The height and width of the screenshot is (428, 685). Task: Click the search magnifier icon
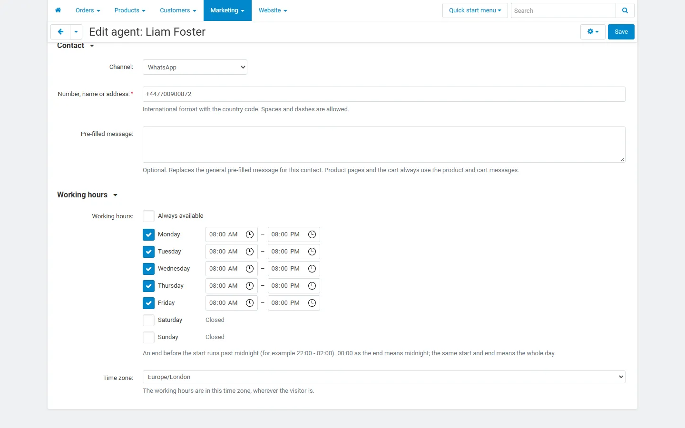625,10
